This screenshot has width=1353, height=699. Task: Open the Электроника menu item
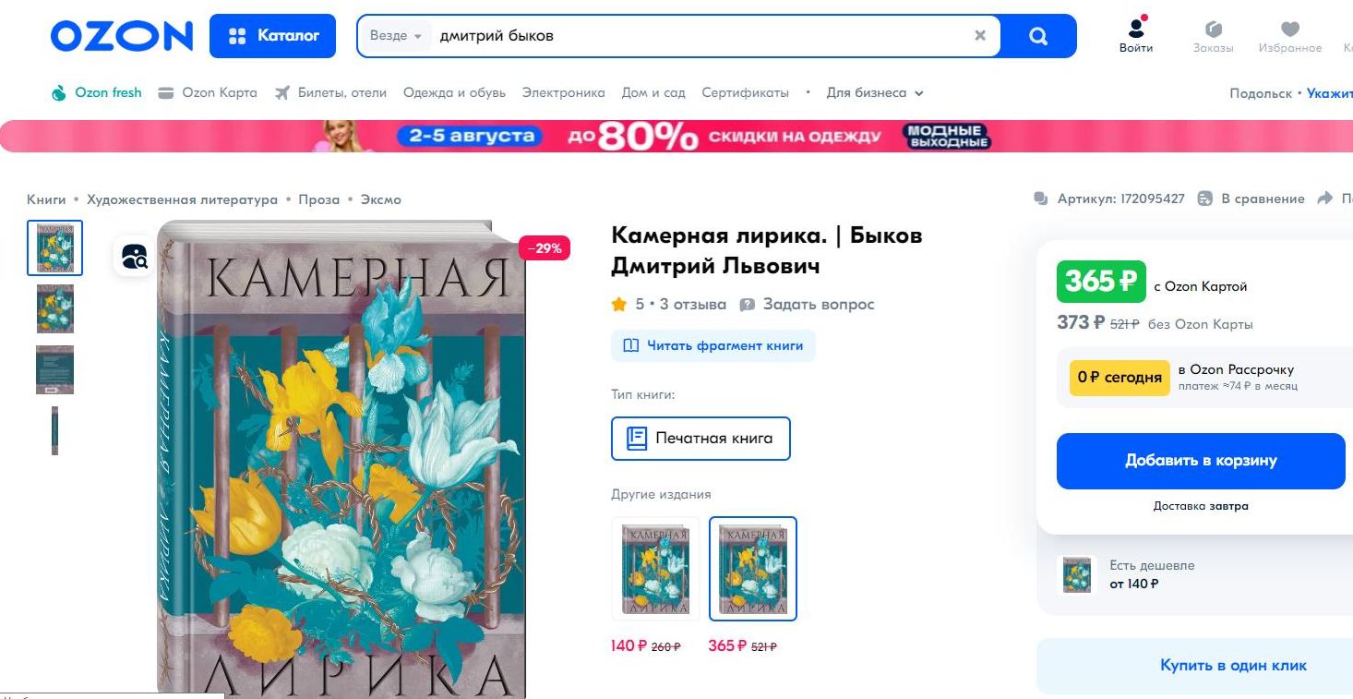563,92
